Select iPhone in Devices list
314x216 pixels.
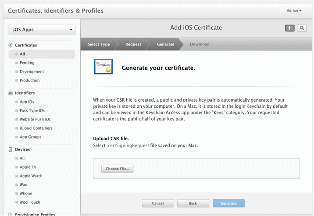click(x=26, y=193)
